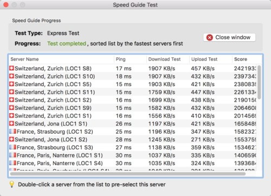Click the vertical scrollbar of server list
This screenshot has height=196, width=271.
click(x=259, y=82)
